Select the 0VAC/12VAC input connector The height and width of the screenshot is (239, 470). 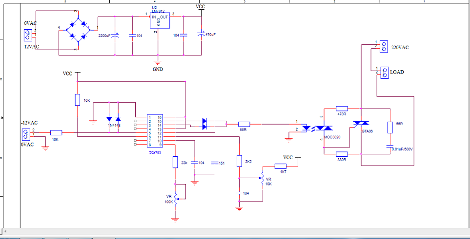(28, 35)
